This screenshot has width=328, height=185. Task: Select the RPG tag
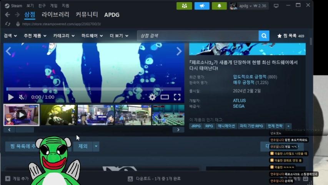tap(209, 126)
